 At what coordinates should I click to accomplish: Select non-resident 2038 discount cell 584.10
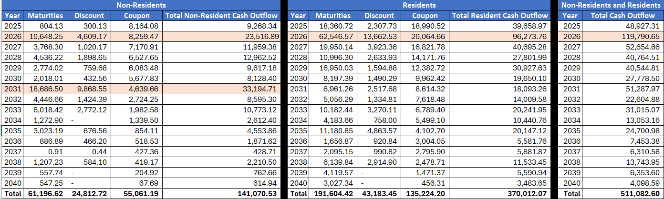point(89,162)
